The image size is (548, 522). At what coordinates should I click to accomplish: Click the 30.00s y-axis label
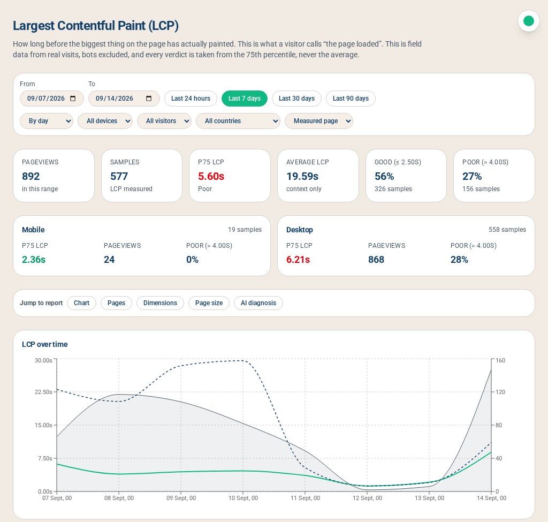43,360
